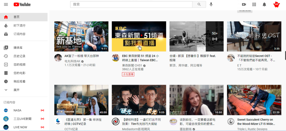Open title AK整了一栋楼 带天台那种
Viewport: 286px width, 131px height.
point(82,56)
